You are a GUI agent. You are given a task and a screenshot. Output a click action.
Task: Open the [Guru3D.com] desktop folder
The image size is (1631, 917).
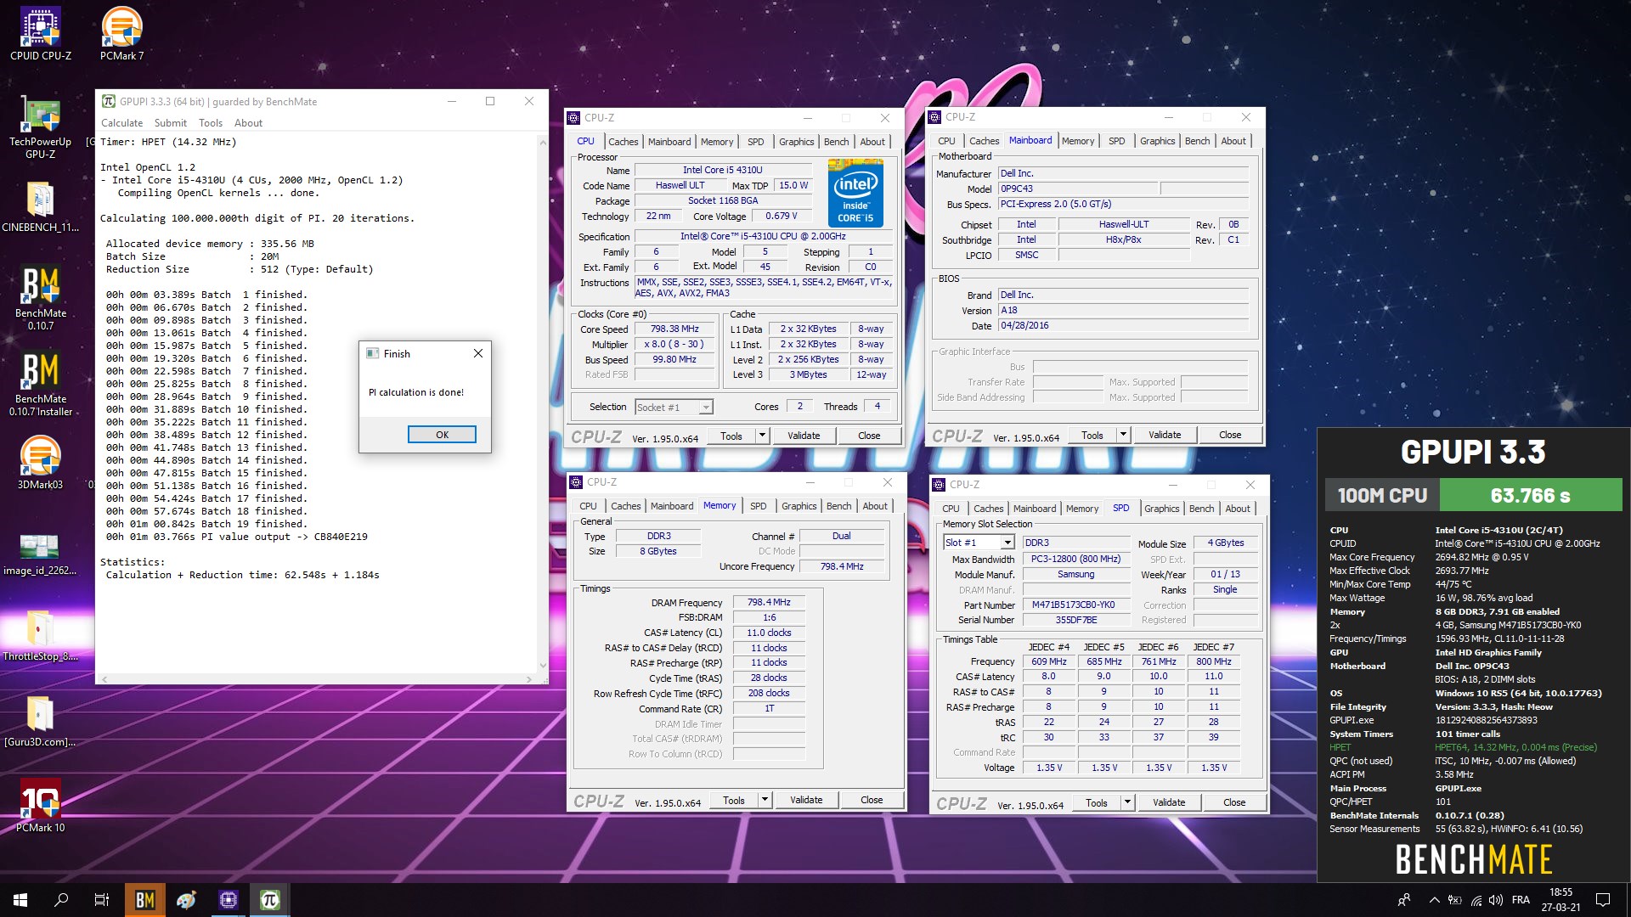click(40, 721)
